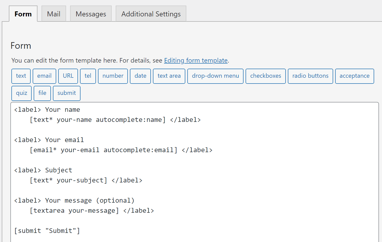Insert a file upload form-tag
The width and height of the screenshot is (382, 242).
[42, 93]
